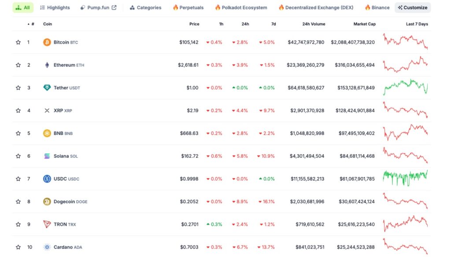Click Bitcoin's 7-day sparkline chart
The width and height of the screenshot is (451, 257).
(405, 42)
